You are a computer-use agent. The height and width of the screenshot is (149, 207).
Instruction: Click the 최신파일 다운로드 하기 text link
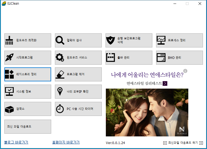(183, 143)
